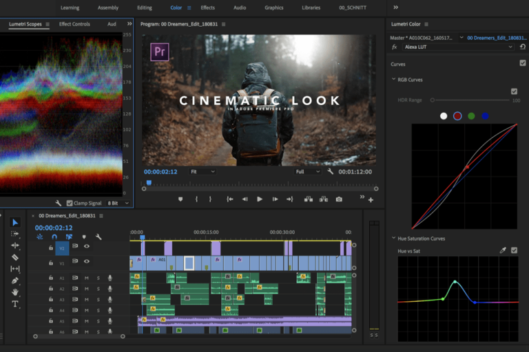Enable voice-over record on A4
The image size is (529, 352).
click(110, 310)
